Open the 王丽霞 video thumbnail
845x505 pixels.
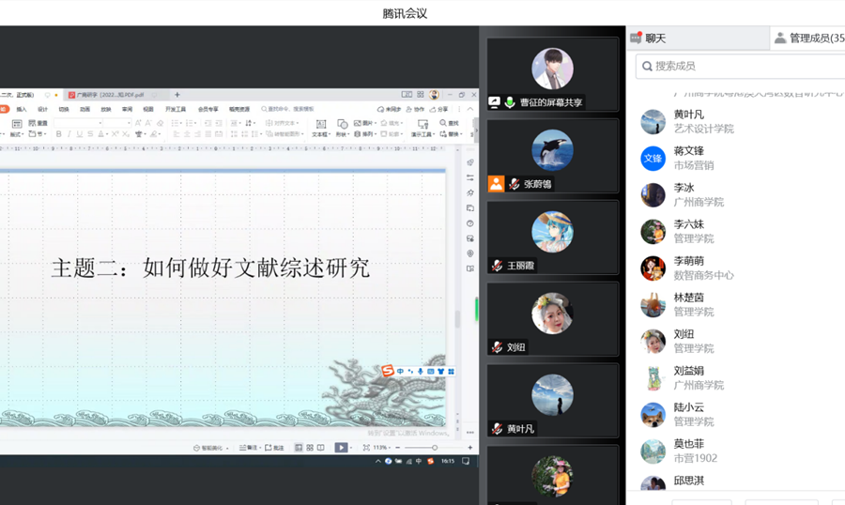552,235
